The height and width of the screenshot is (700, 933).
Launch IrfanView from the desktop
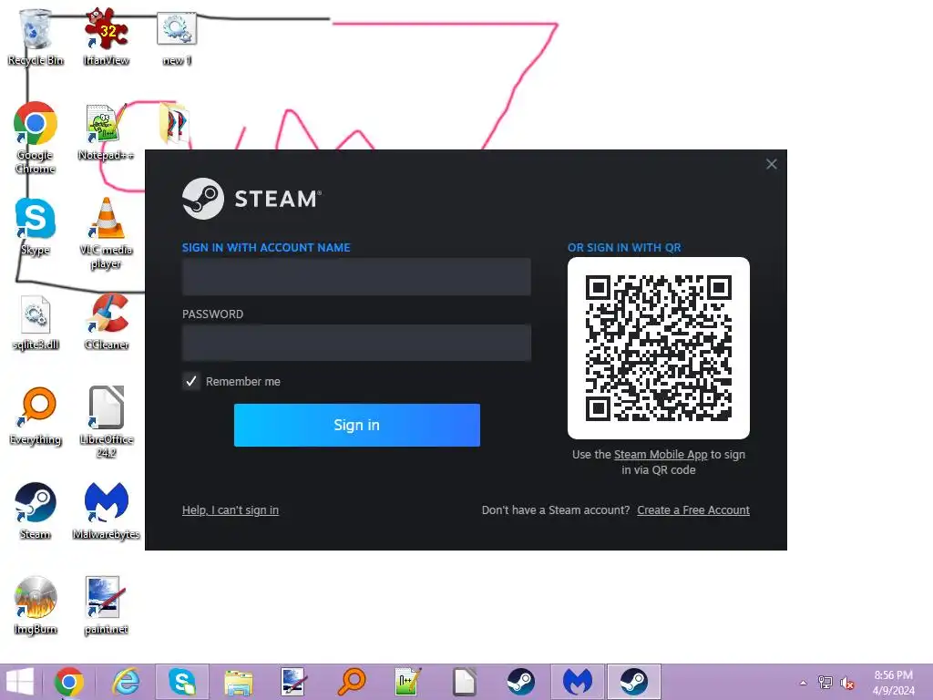tap(106, 36)
